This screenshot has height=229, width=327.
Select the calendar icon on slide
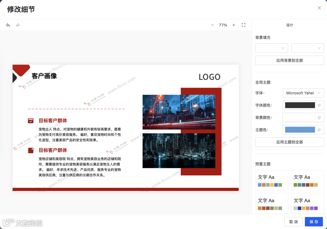pyautogui.click(x=31, y=121)
